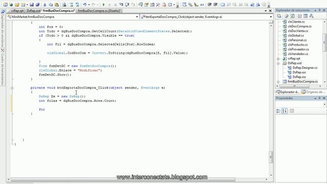Close the active document with X button

click(270, 11)
